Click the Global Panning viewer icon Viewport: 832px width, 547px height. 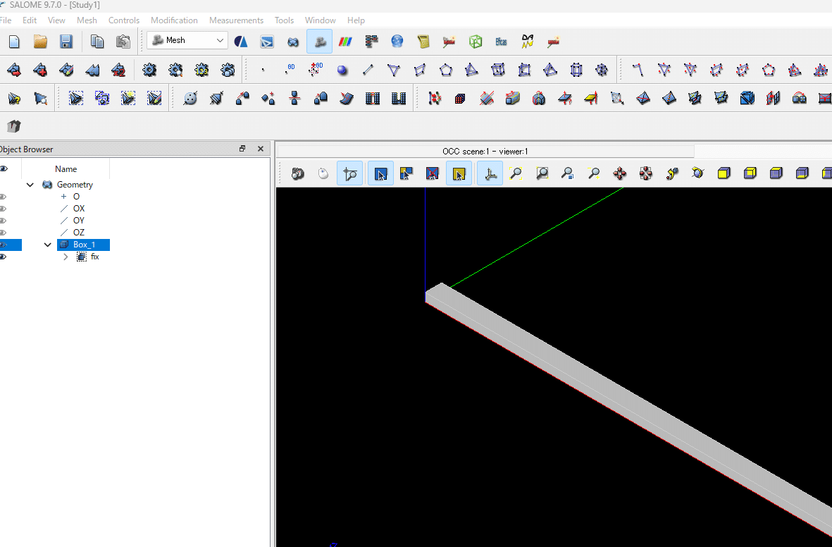[x=646, y=173]
